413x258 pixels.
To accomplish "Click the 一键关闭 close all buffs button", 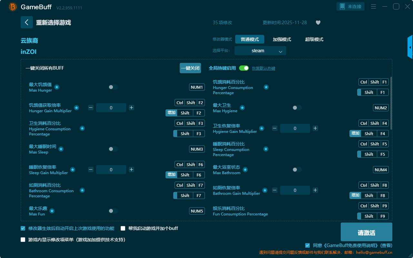I will pos(190,68).
